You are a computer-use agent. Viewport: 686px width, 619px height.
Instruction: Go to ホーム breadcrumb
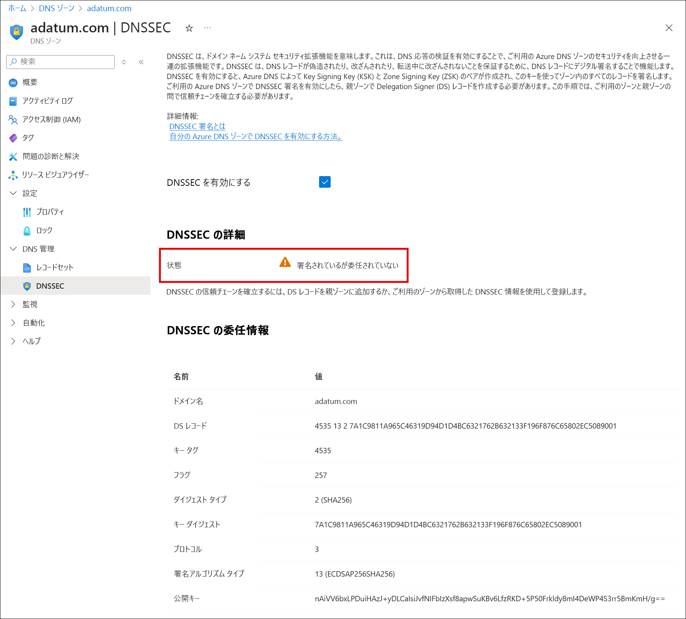coord(17,8)
